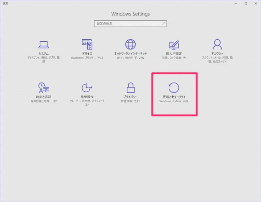261x202 pixels.
Task: Click the 時刻と言語 label text
Action: [x=43, y=97]
